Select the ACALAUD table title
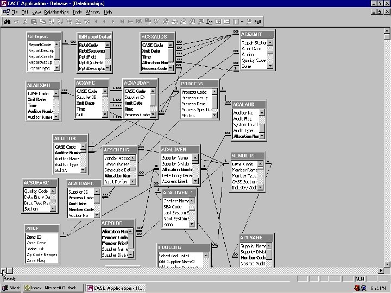391x293 pixels. coord(249,104)
